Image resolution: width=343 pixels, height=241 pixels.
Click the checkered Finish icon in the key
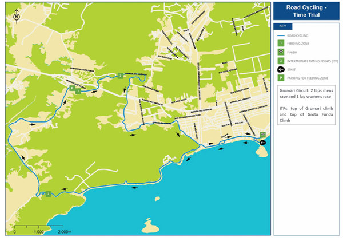[x=281, y=51]
